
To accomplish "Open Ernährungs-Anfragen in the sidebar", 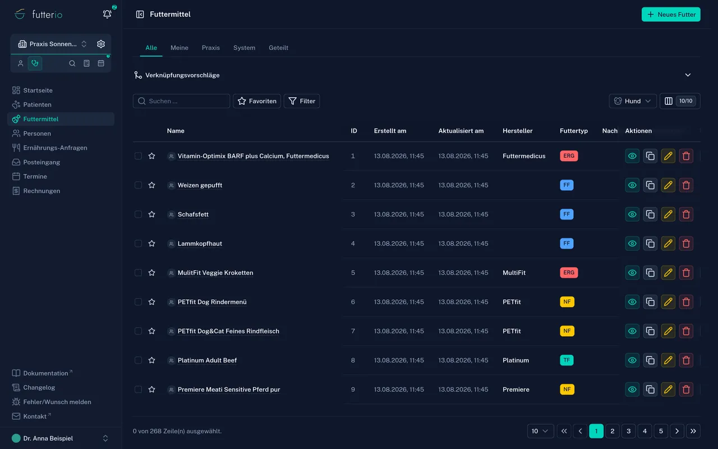I will point(61,148).
